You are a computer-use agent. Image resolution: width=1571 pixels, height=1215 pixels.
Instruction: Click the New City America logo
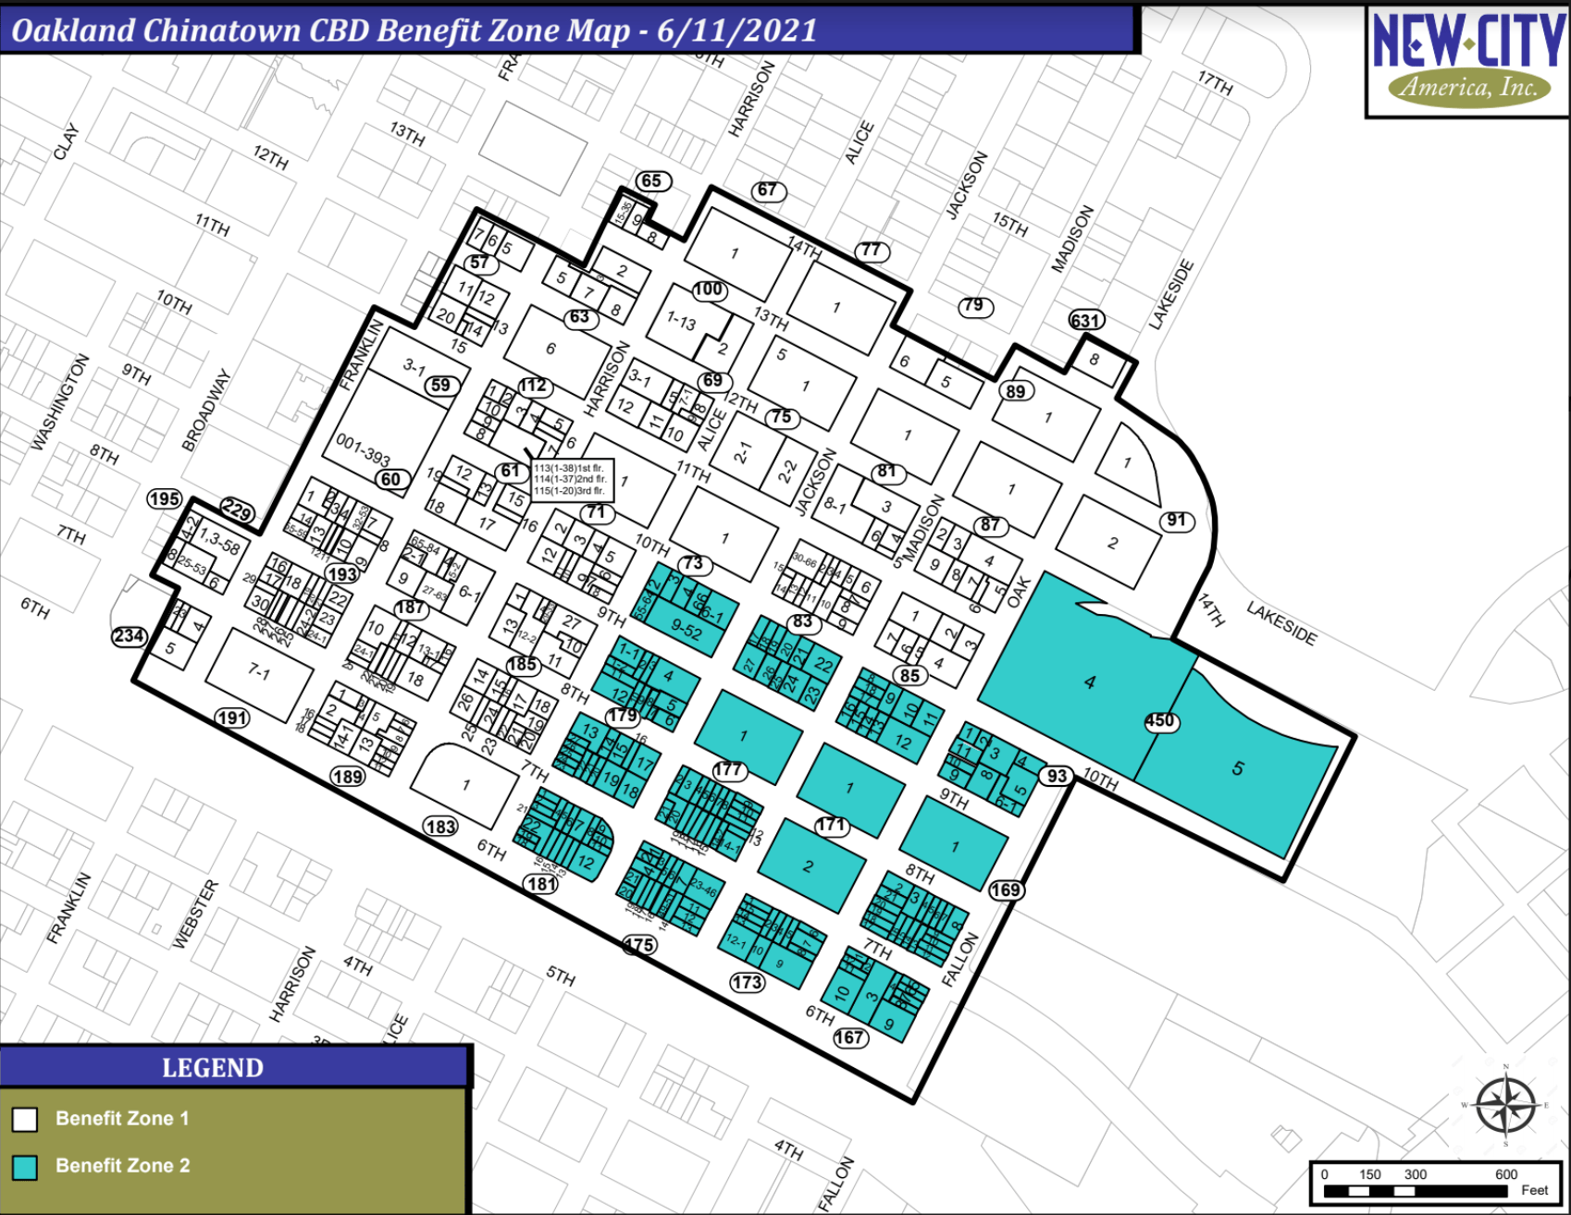(x=1467, y=61)
